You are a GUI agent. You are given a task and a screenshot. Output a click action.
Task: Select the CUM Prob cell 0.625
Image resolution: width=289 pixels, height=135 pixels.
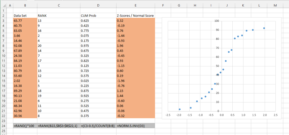click(98, 21)
